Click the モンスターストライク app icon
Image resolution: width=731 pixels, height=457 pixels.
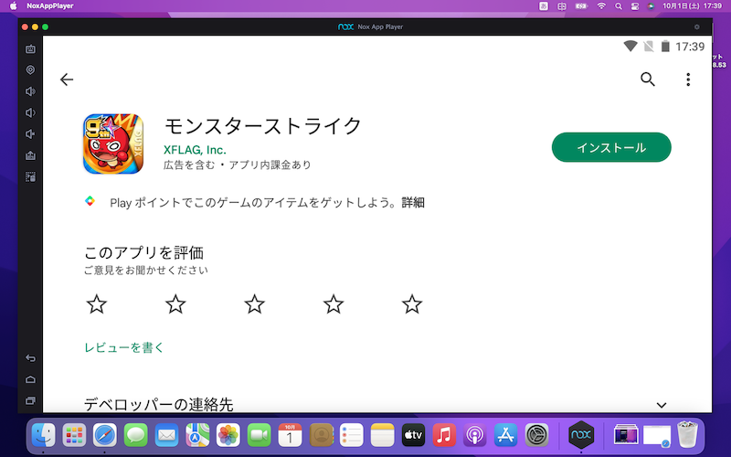click(112, 143)
